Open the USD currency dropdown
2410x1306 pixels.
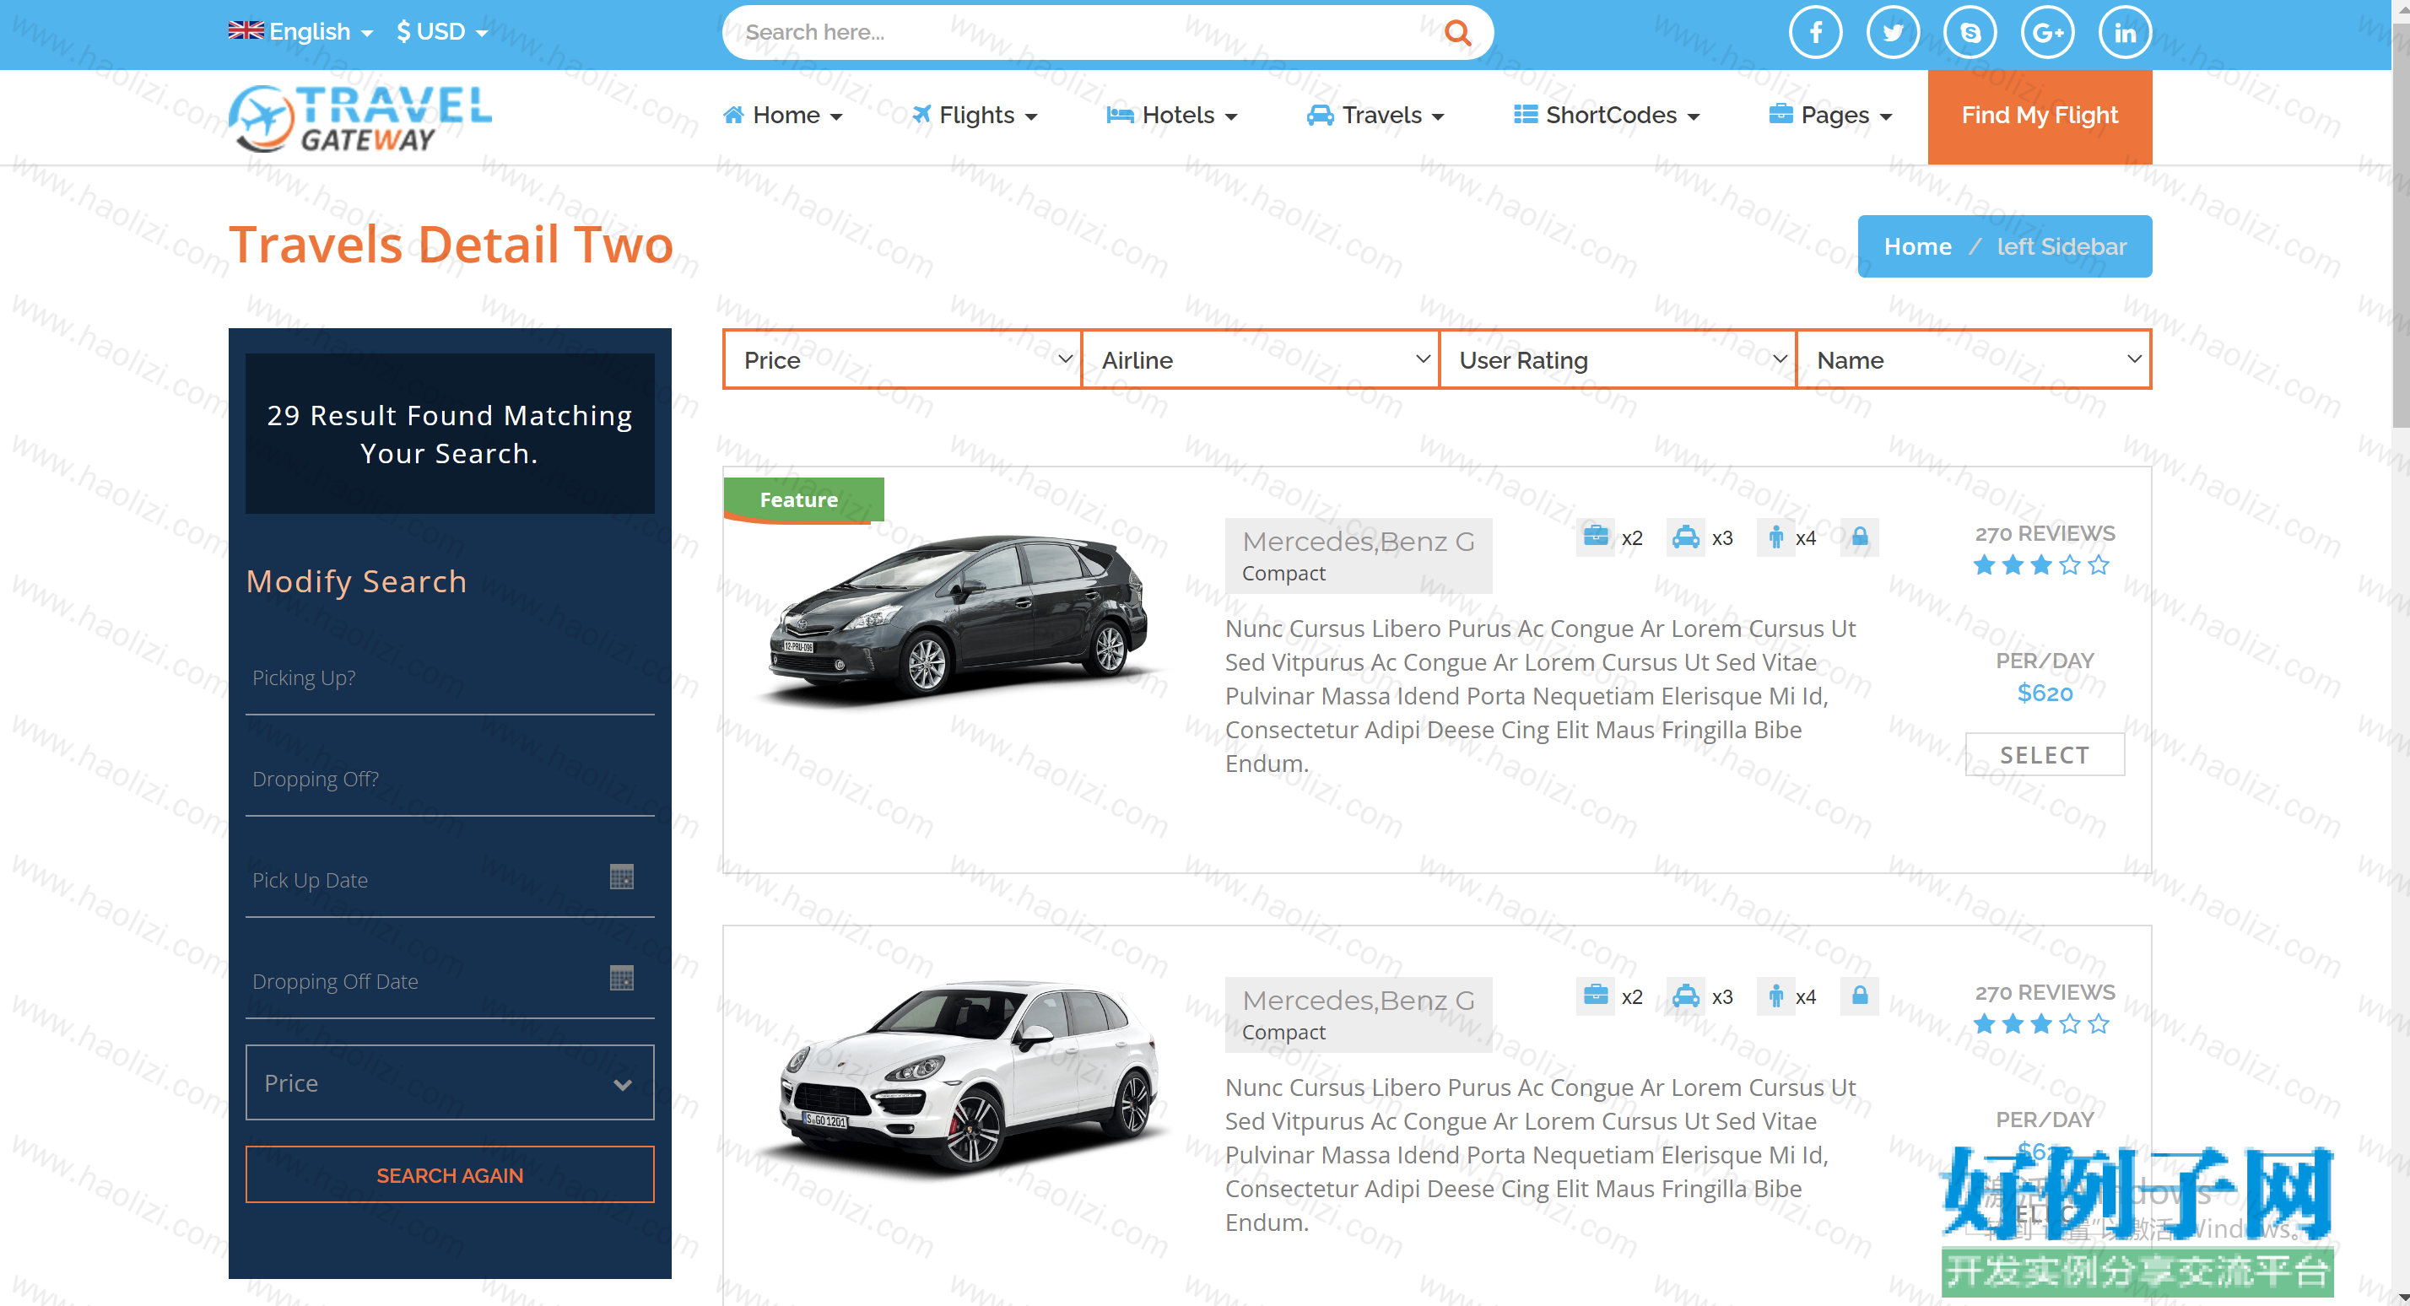pos(441,32)
